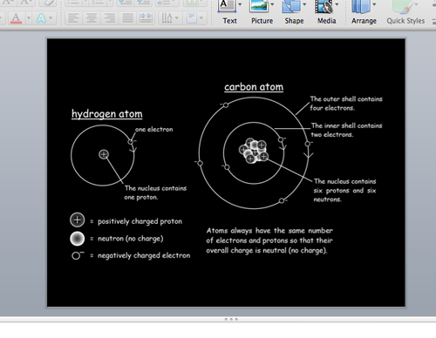The height and width of the screenshot is (338, 436).
Task: Open the Arrange dropdown arrow
Action: [x=374, y=4]
